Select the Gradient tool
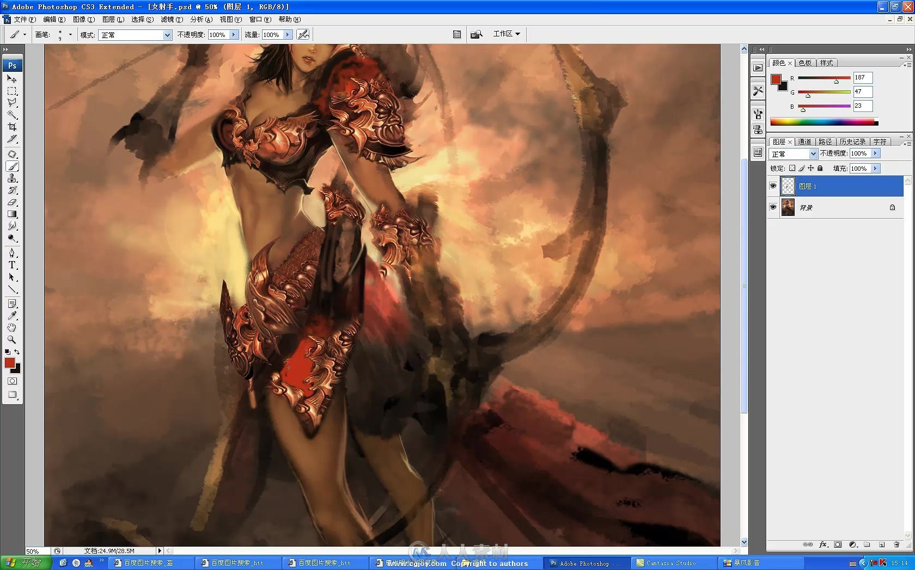 [x=12, y=214]
